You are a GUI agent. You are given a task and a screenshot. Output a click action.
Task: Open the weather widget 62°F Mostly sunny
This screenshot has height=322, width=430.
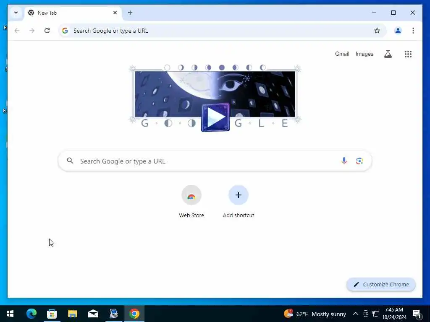coord(315,314)
